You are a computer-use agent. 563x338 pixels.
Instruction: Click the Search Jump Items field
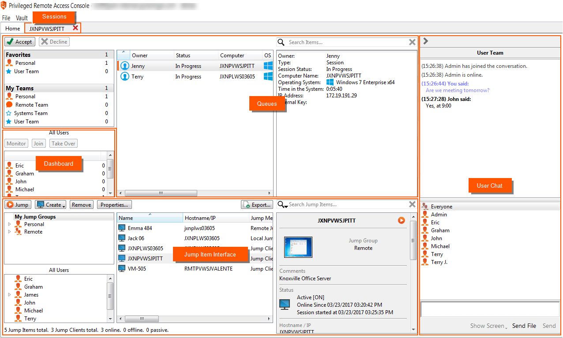pos(348,204)
